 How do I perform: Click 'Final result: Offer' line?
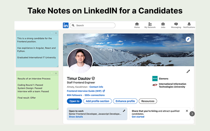[27, 98]
